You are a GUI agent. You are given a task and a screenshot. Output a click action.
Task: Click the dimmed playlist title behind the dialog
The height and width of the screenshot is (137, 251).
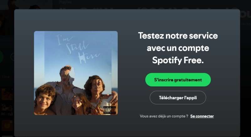coord(141,7)
